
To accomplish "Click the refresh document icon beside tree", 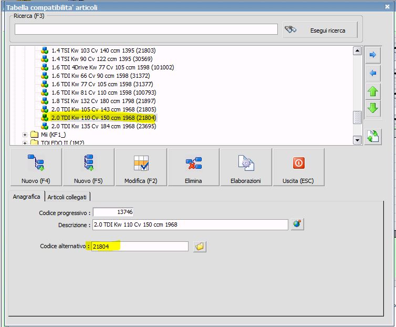I will point(373,137).
